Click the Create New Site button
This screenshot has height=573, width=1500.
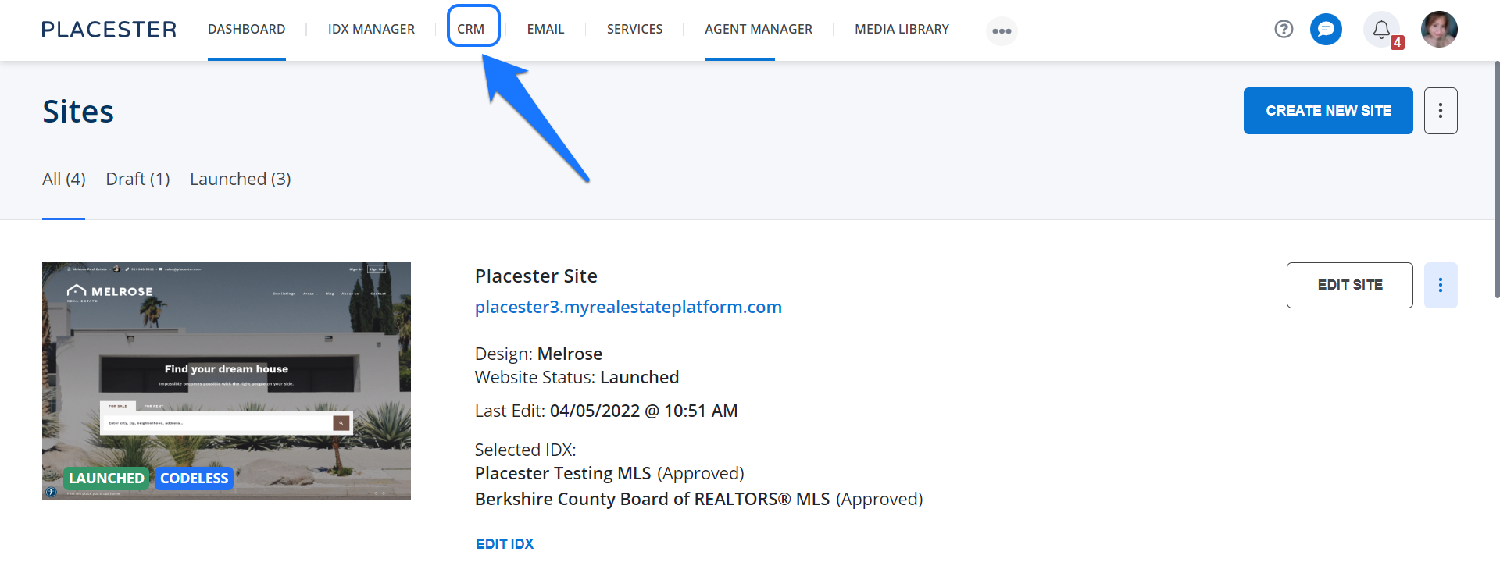[1328, 111]
